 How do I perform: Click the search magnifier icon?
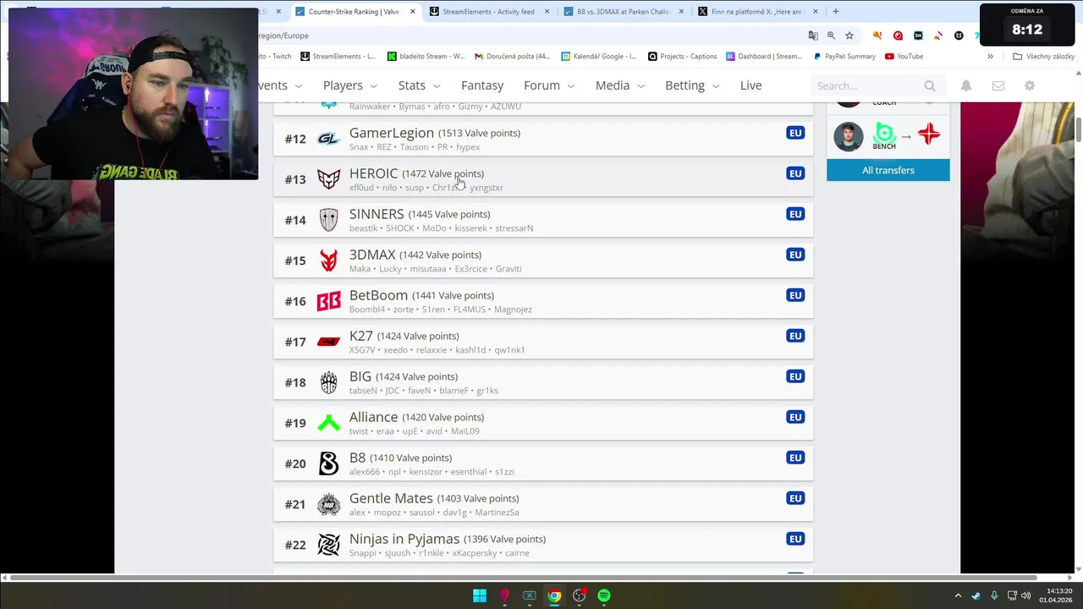(x=930, y=85)
